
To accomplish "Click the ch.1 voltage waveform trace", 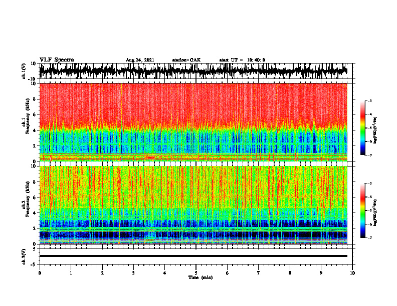I will [193, 71].
